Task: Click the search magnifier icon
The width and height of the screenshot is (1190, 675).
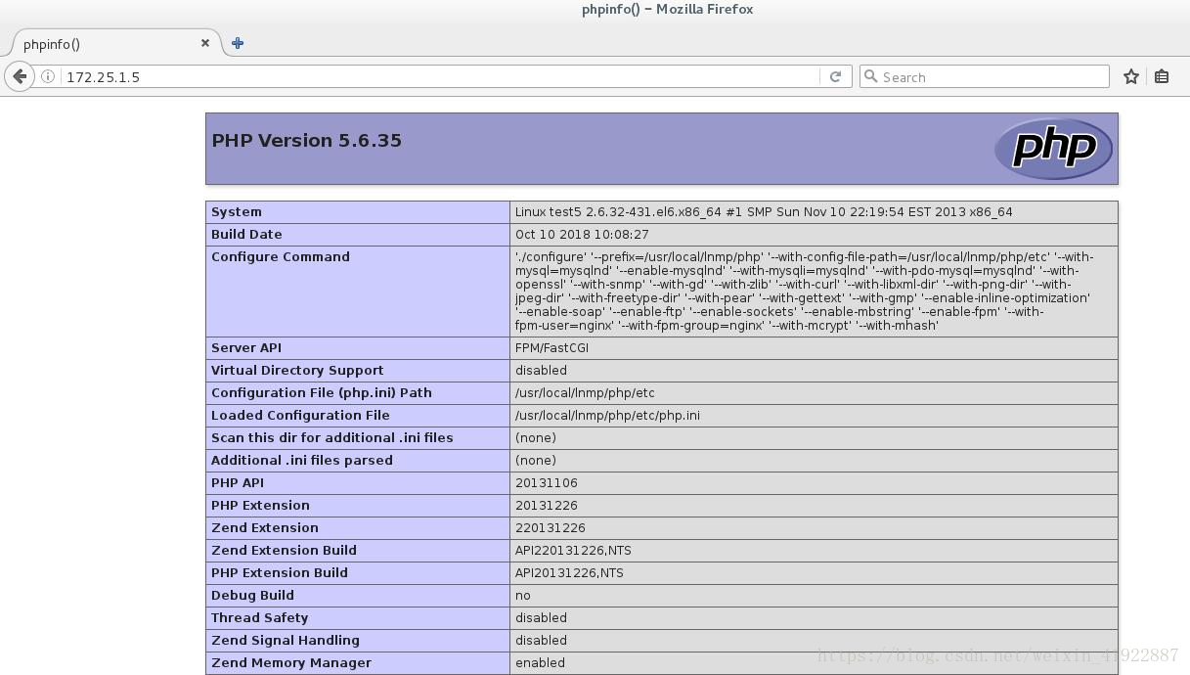Action: click(870, 76)
